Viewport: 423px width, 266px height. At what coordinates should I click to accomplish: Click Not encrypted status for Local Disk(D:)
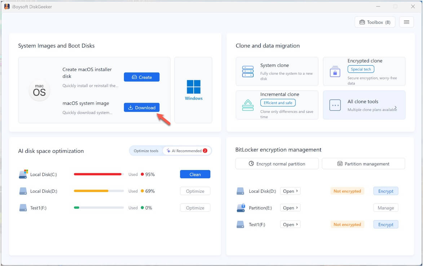pos(347,191)
